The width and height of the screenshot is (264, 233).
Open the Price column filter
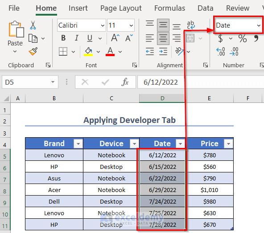click(228, 143)
